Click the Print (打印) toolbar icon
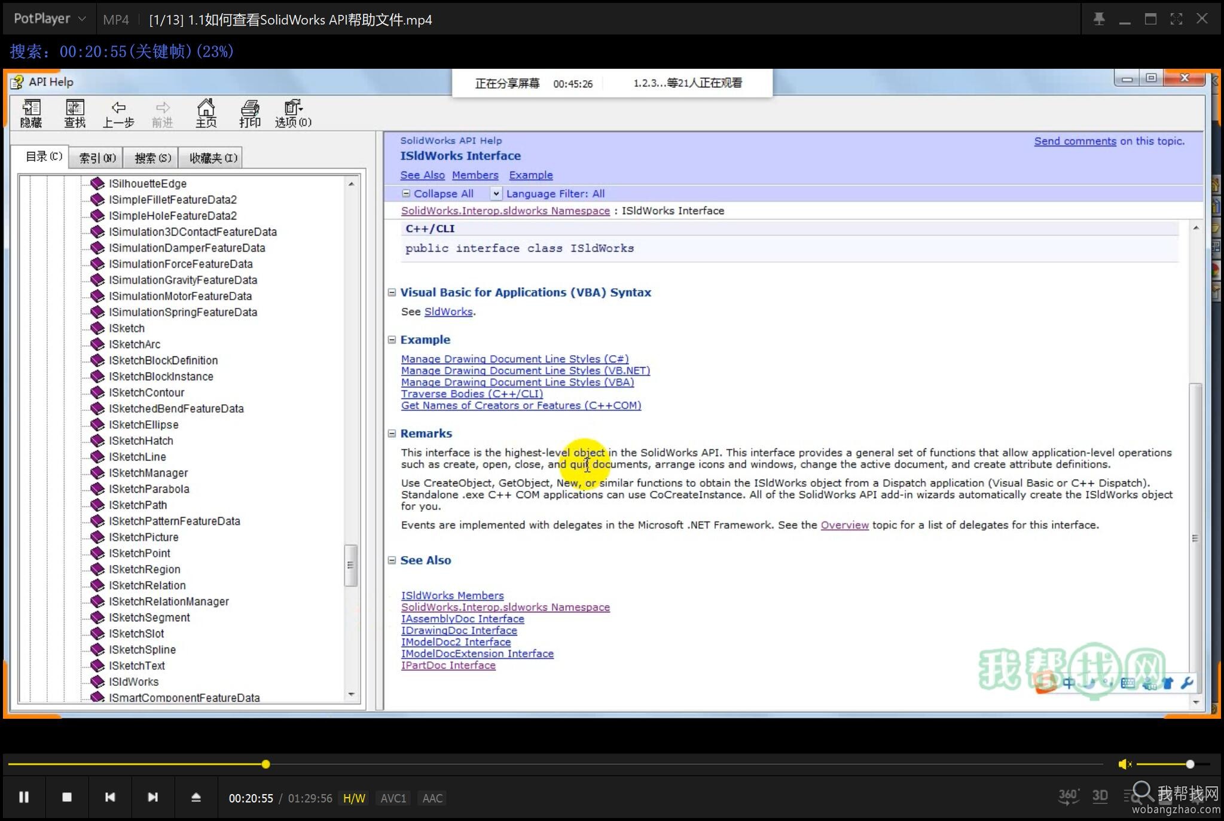The width and height of the screenshot is (1224, 821). tap(250, 114)
